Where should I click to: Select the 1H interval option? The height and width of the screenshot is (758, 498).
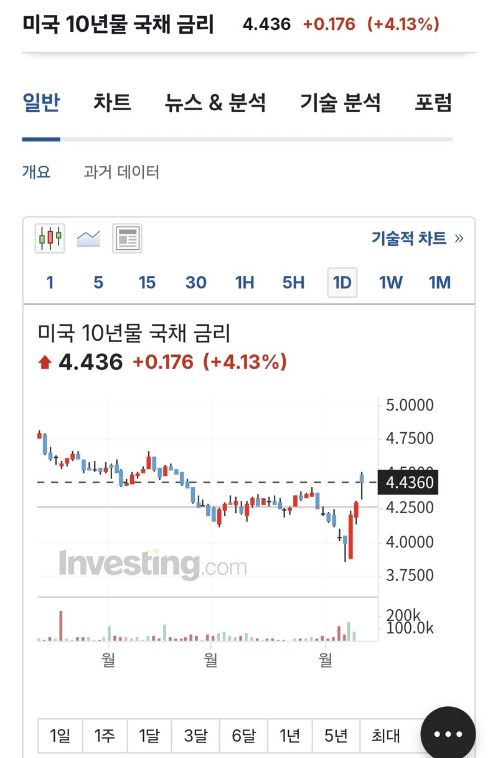(x=245, y=283)
